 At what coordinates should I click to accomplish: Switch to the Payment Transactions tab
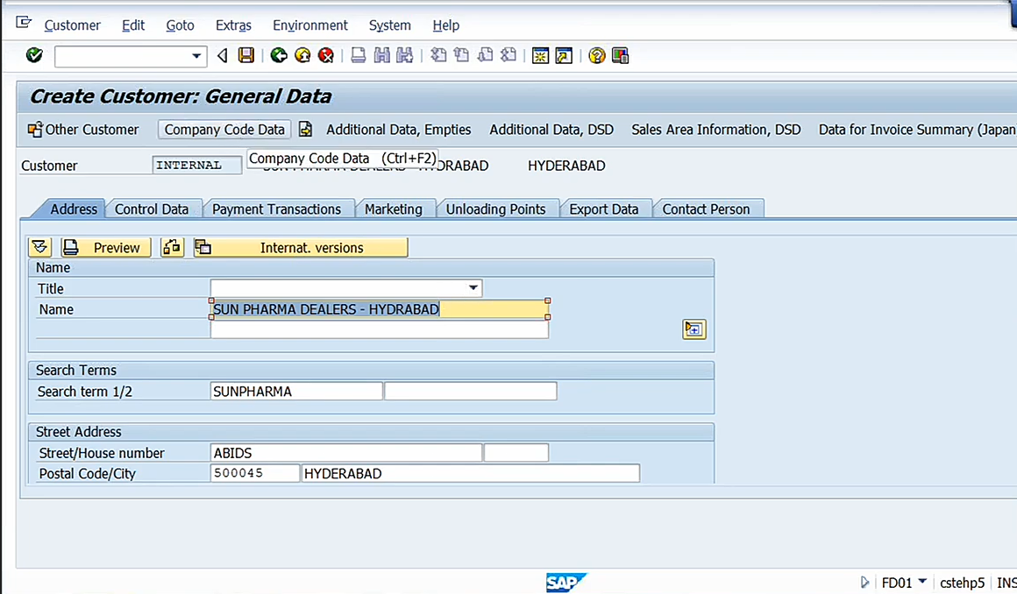pos(276,209)
